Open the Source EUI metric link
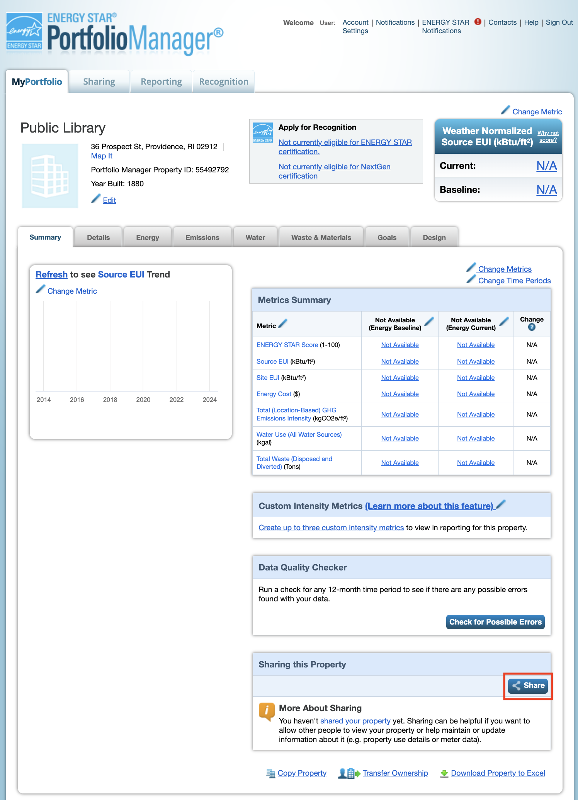 [x=272, y=361]
